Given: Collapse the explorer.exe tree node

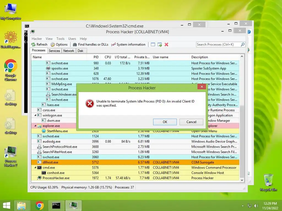Looking at the screenshot, I should (x=35, y=126).
